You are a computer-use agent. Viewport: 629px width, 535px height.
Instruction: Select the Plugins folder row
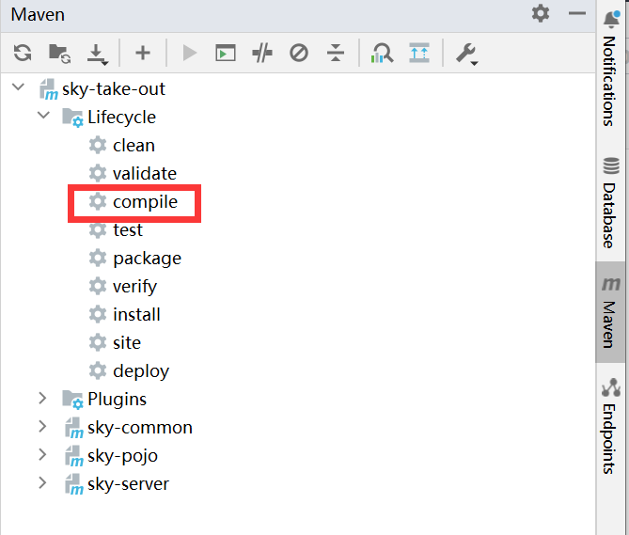(x=104, y=399)
